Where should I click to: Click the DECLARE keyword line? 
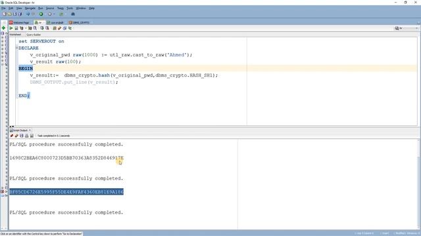(x=28, y=48)
